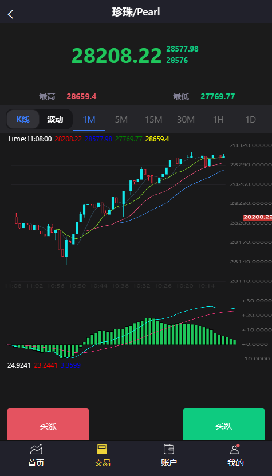
Task: Click the 最高 28659.4 high value
Action: tap(81, 97)
